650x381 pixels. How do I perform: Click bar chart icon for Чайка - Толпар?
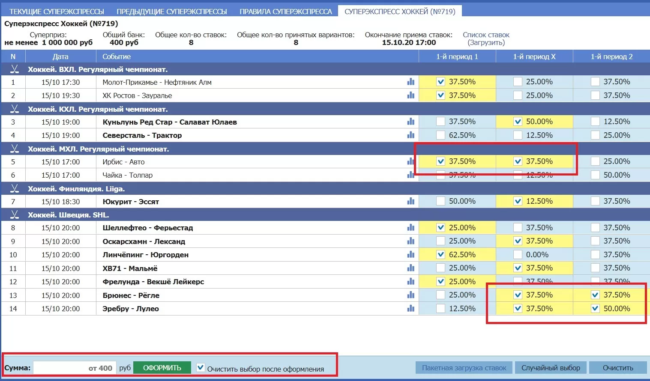tap(410, 175)
